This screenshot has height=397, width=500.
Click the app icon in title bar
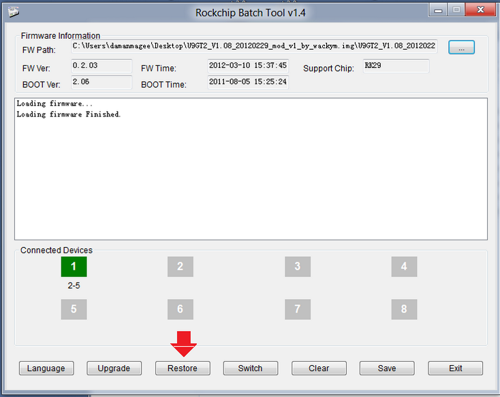[x=14, y=12]
